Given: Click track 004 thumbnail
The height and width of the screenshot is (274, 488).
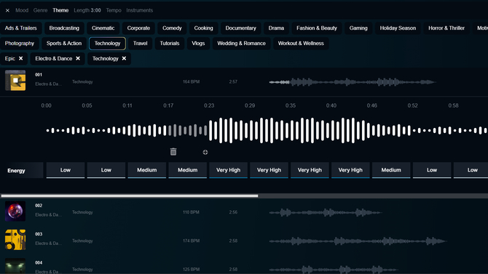Looking at the screenshot, I should (x=15, y=266).
